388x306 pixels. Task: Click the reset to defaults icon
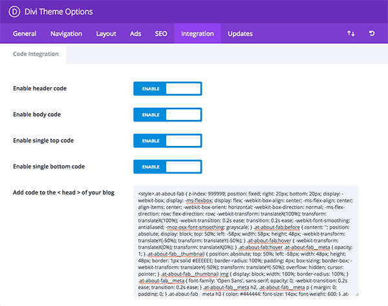tap(372, 34)
